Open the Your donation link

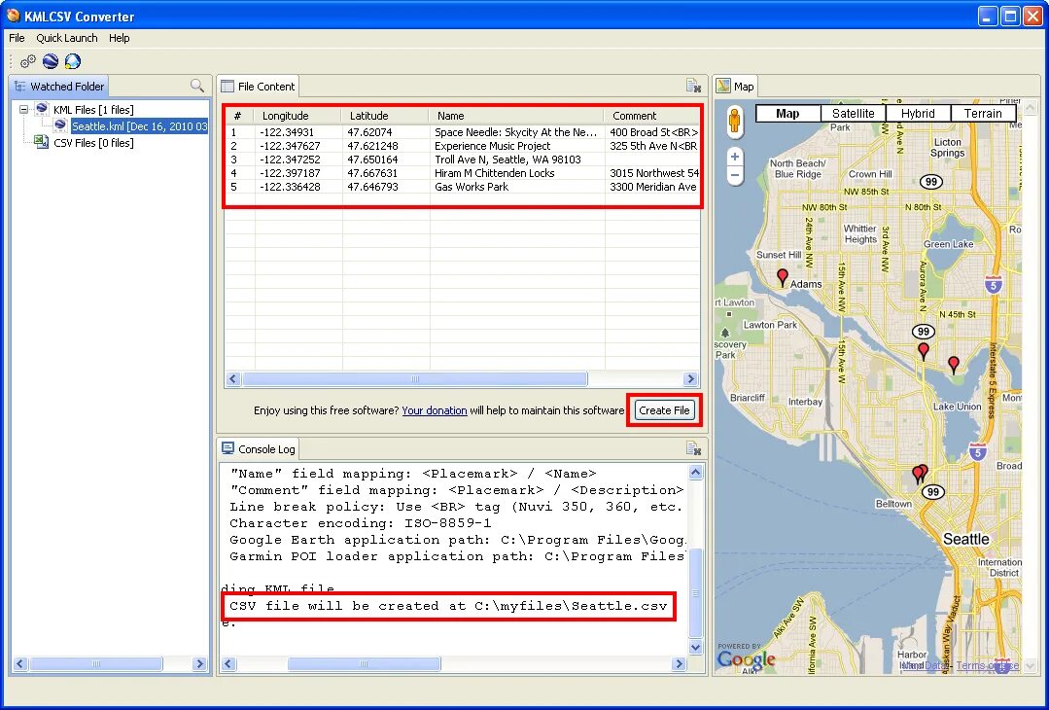click(435, 410)
